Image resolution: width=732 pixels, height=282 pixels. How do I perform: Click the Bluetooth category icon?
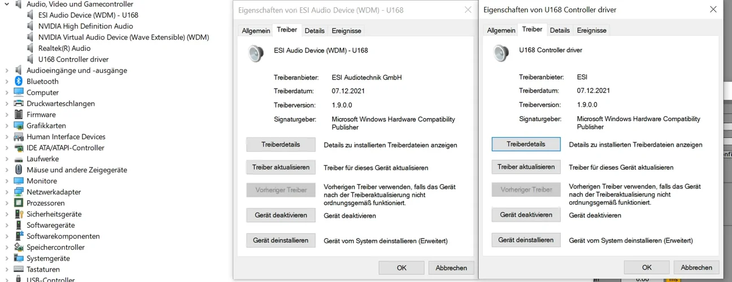[19, 81]
